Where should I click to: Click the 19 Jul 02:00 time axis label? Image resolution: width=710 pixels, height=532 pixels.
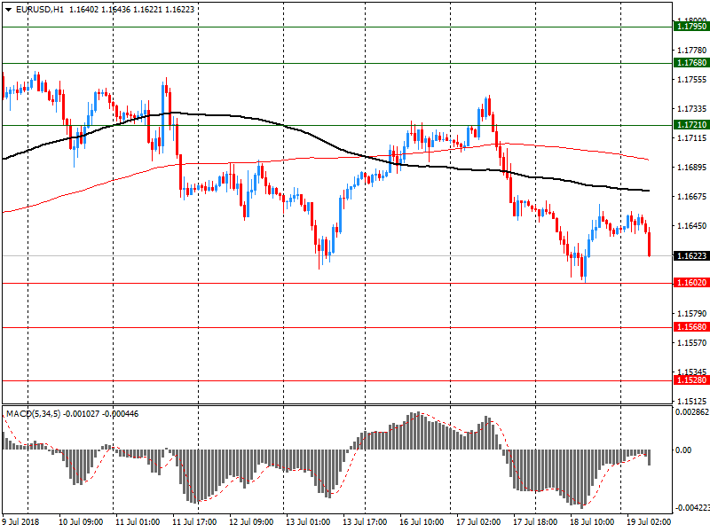[649, 521]
